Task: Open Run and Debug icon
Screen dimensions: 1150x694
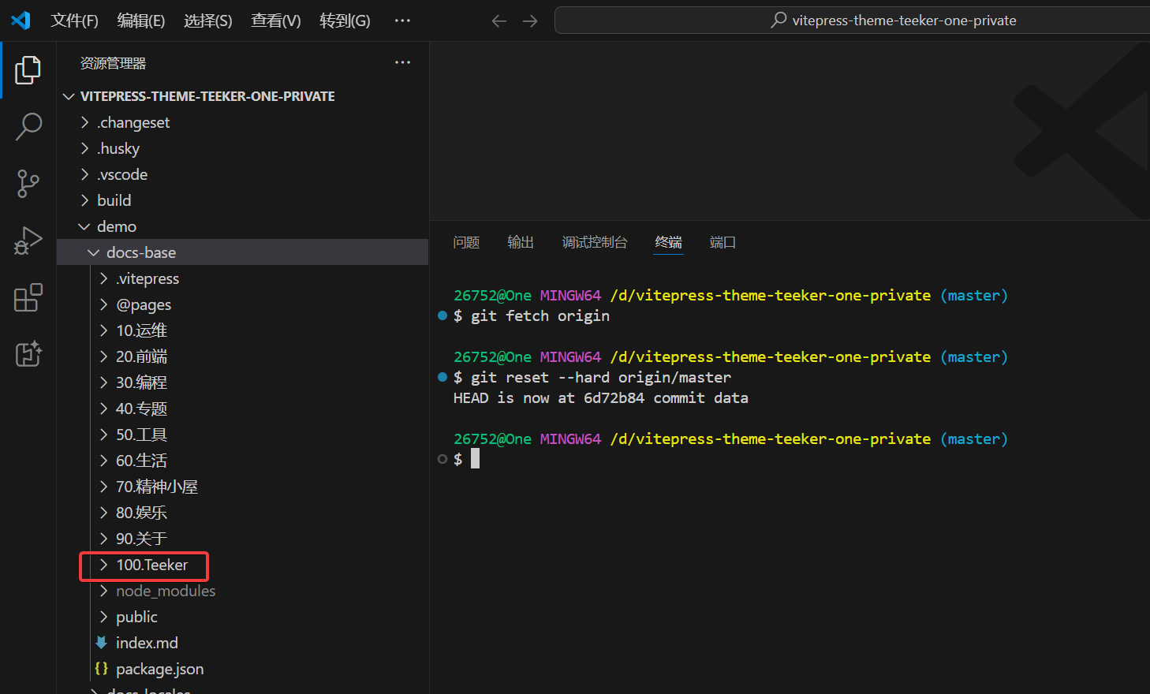Action: click(x=28, y=241)
